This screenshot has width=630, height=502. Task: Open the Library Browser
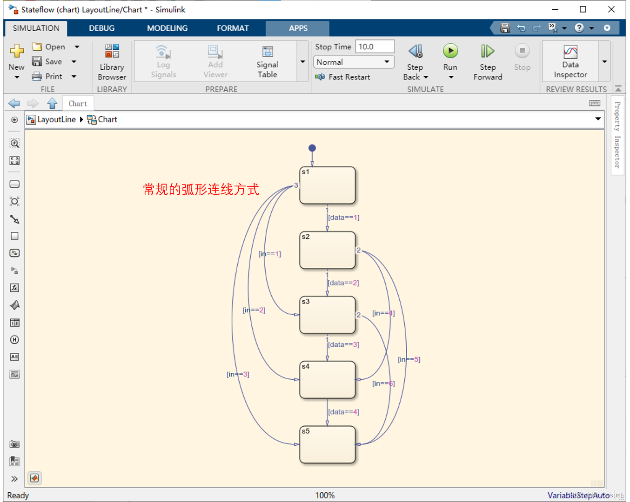pos(112,61)
